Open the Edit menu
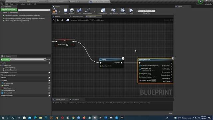 click(x=7, y=4)
